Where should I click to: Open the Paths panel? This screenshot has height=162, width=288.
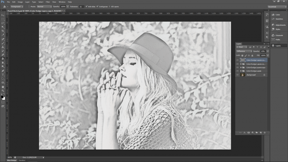[x=279, y=39]
